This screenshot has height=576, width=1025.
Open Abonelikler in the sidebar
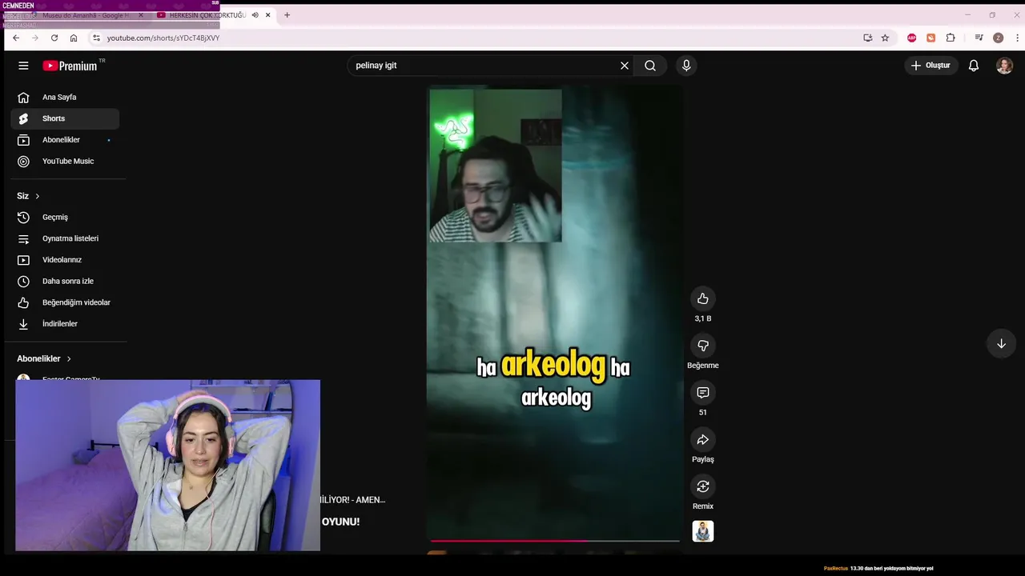click(65, 140)
